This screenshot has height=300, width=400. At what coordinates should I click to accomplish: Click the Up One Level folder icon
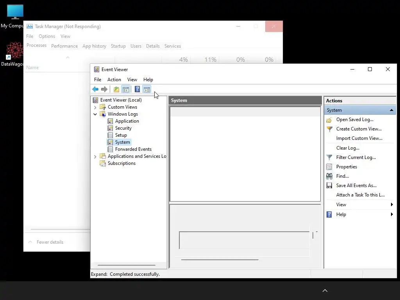[116, 89]
